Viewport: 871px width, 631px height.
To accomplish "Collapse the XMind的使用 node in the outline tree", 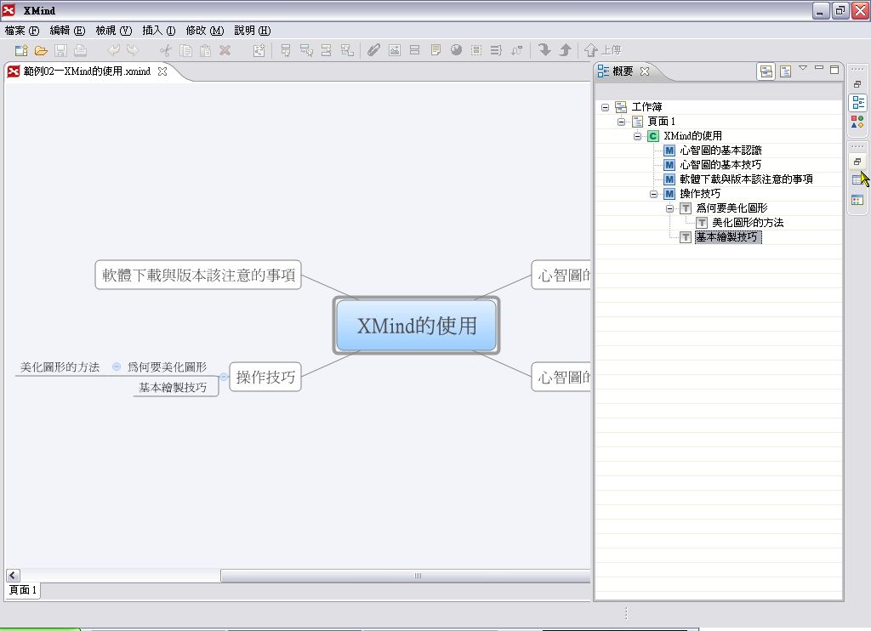I will coord(638,136).
